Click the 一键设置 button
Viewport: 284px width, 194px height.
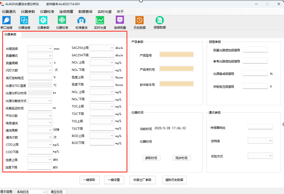point(114,180)
